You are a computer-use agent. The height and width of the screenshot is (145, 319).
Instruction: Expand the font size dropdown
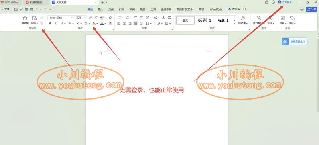coord(81,18)
